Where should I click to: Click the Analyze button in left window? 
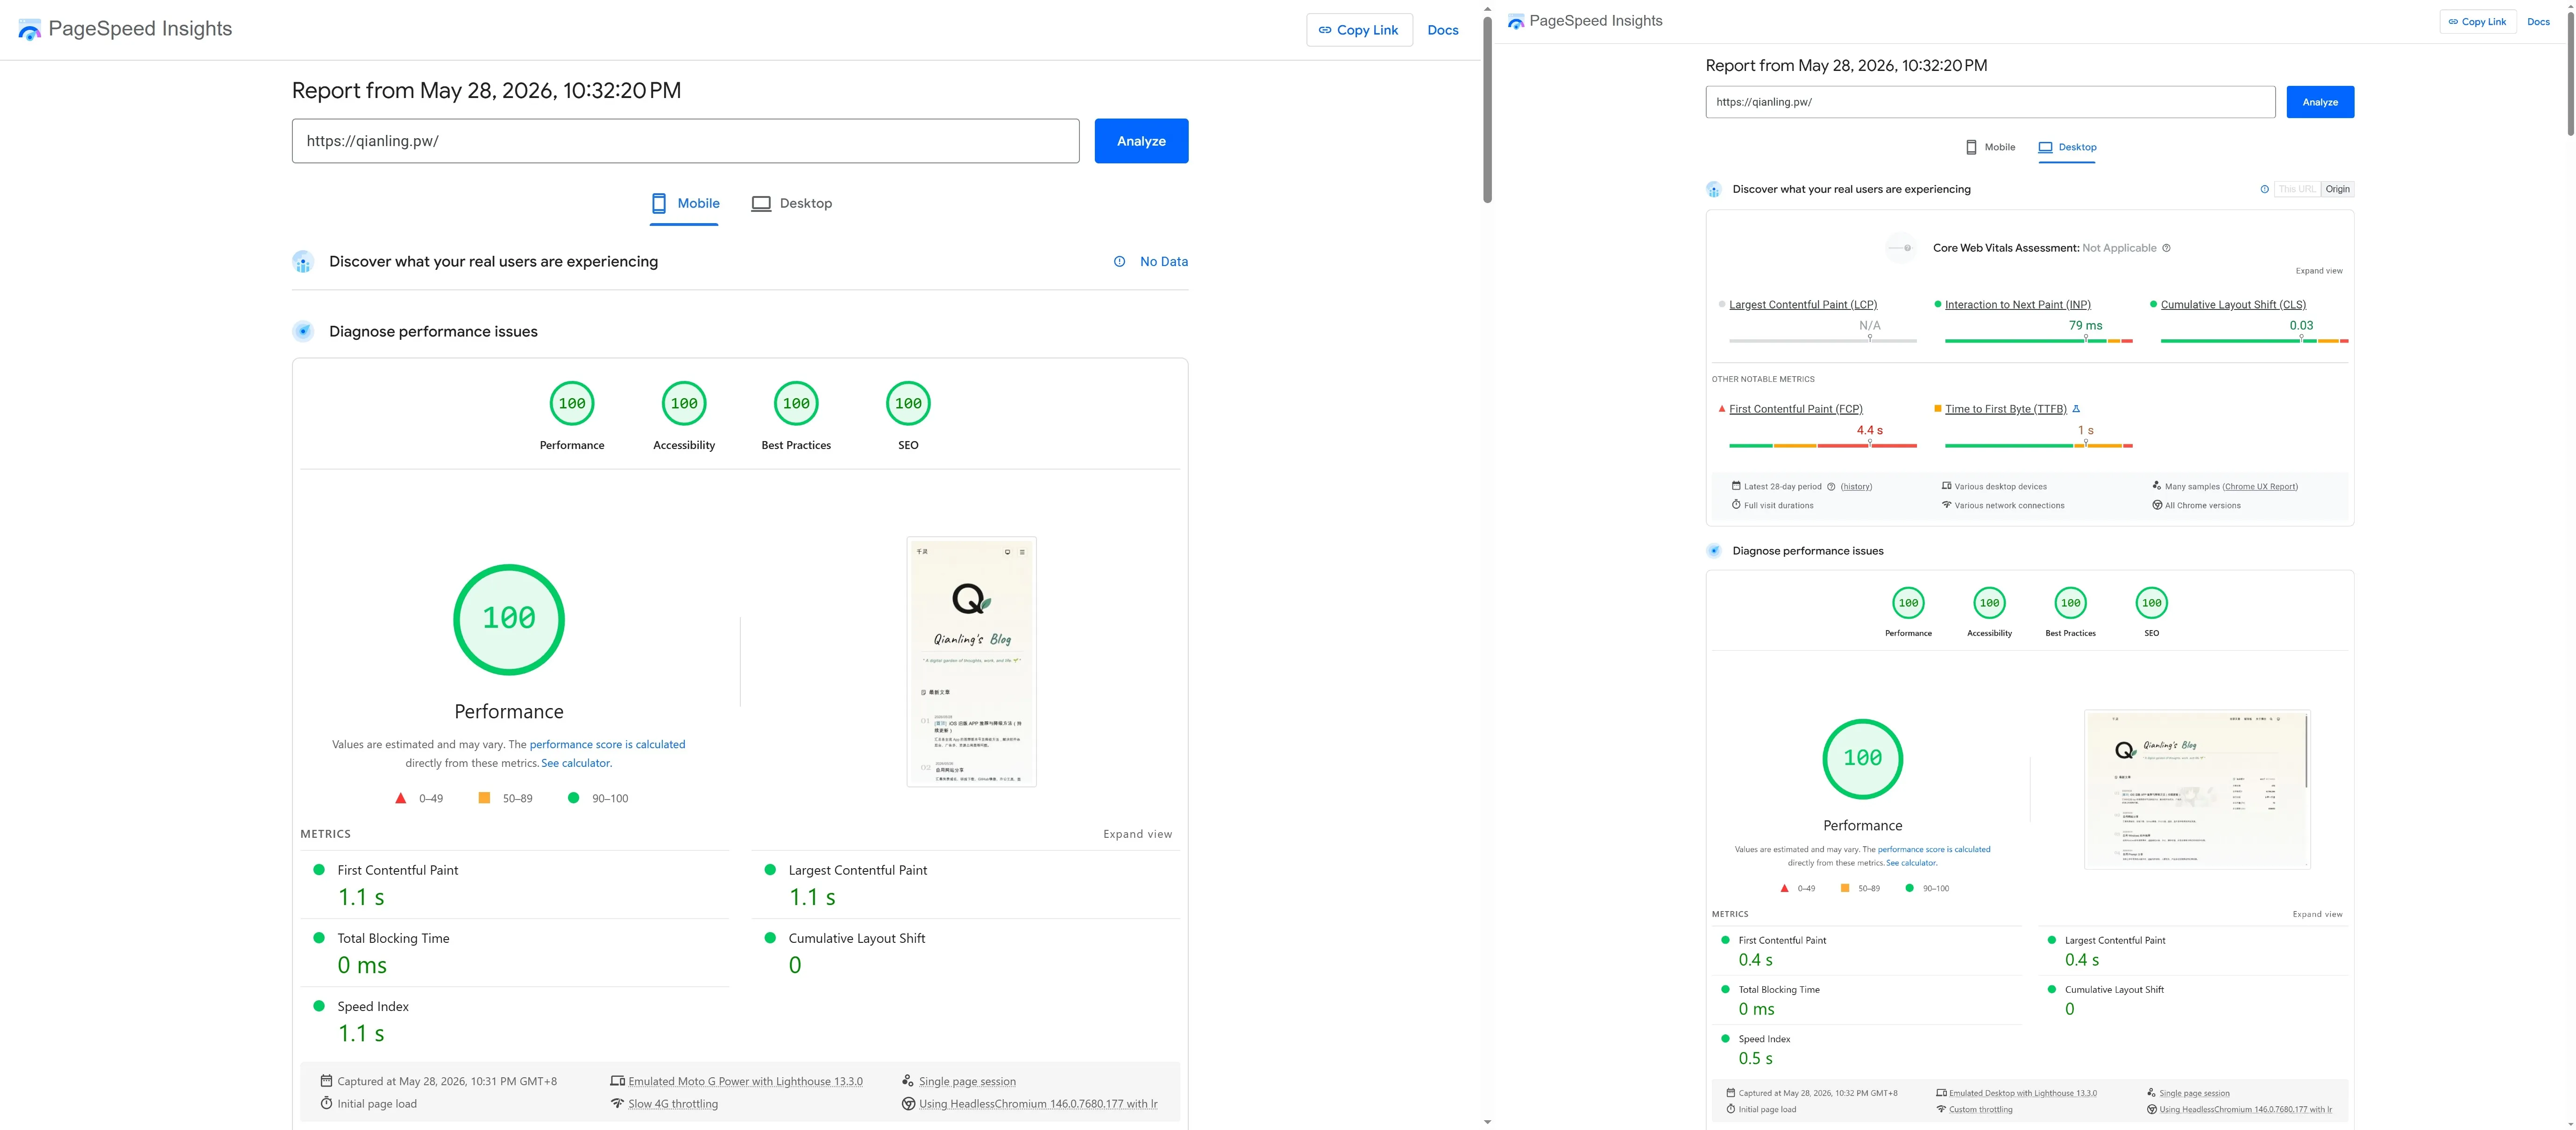click(1141, 141)
